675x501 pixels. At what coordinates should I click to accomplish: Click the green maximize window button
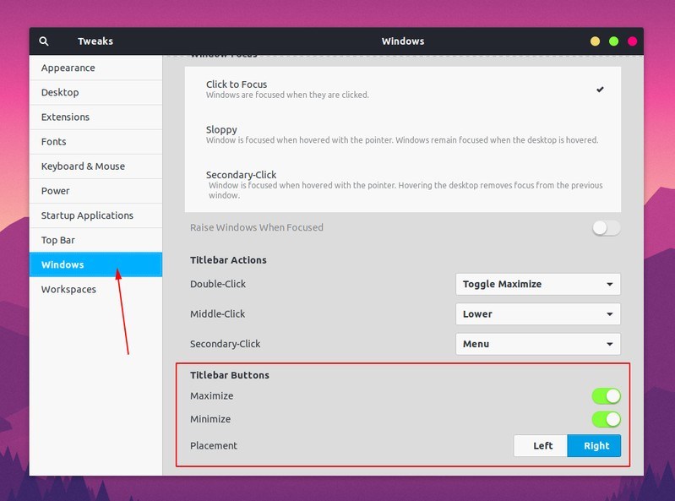(613, 41)
